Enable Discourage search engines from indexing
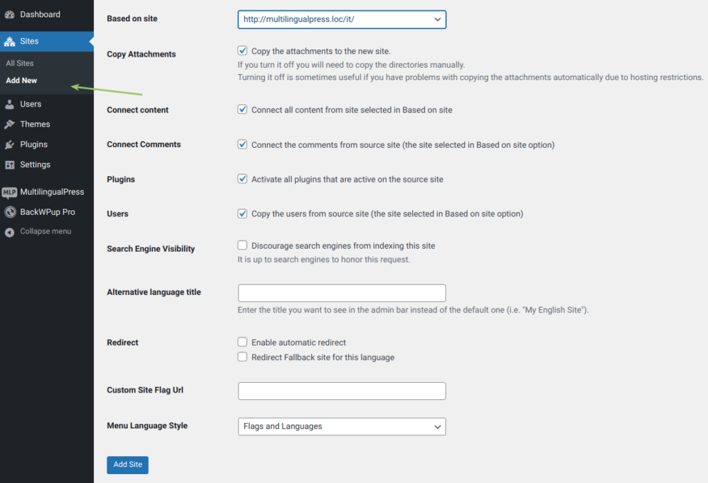Image resolution: width=708 pixels, height=483 pixels. point(242,245)
